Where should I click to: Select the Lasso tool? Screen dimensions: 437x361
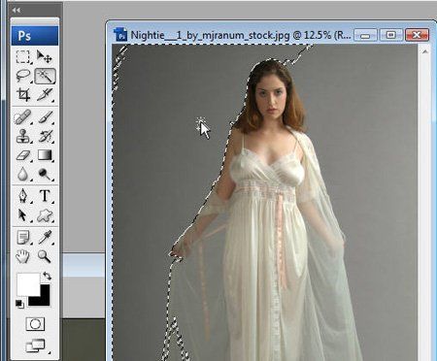coord(23,77)
